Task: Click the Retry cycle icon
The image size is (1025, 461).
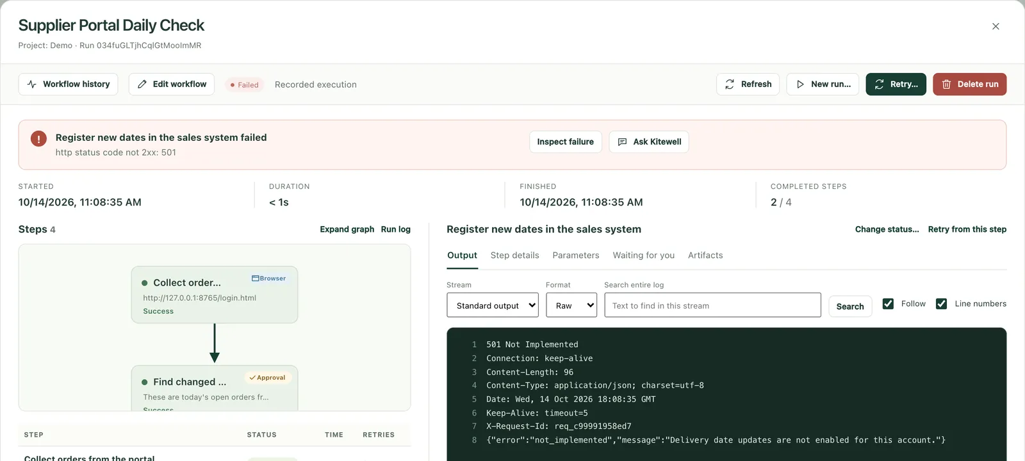Action: [879, 85]
